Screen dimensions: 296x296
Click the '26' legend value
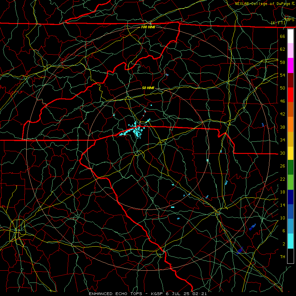(x=283, y=166)
